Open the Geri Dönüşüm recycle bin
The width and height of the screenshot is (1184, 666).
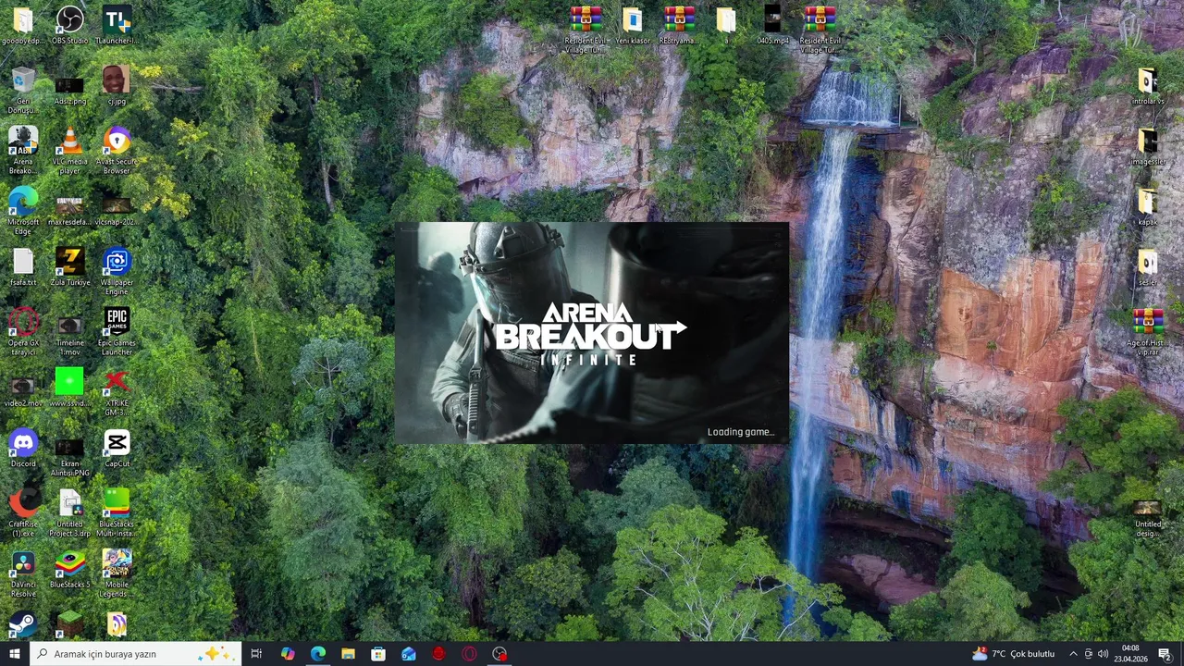[x=23, y=90]
